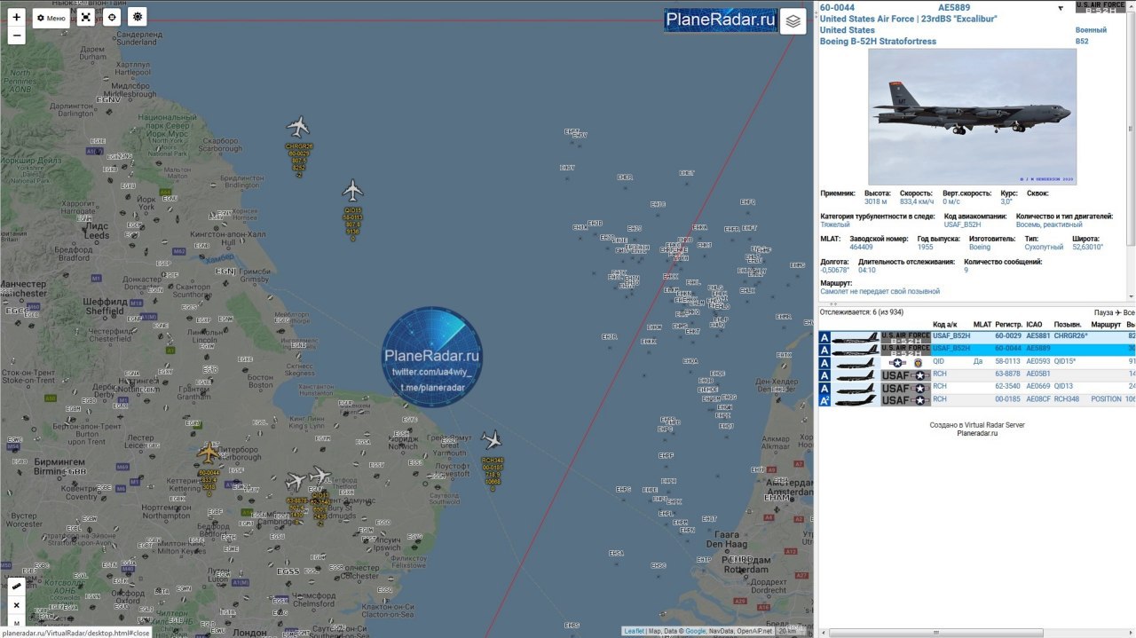The height and width of the screenshot is (638, 1136).
Task: Click the Planeradar.ru footer link
Action: click(x=977, y=433)
